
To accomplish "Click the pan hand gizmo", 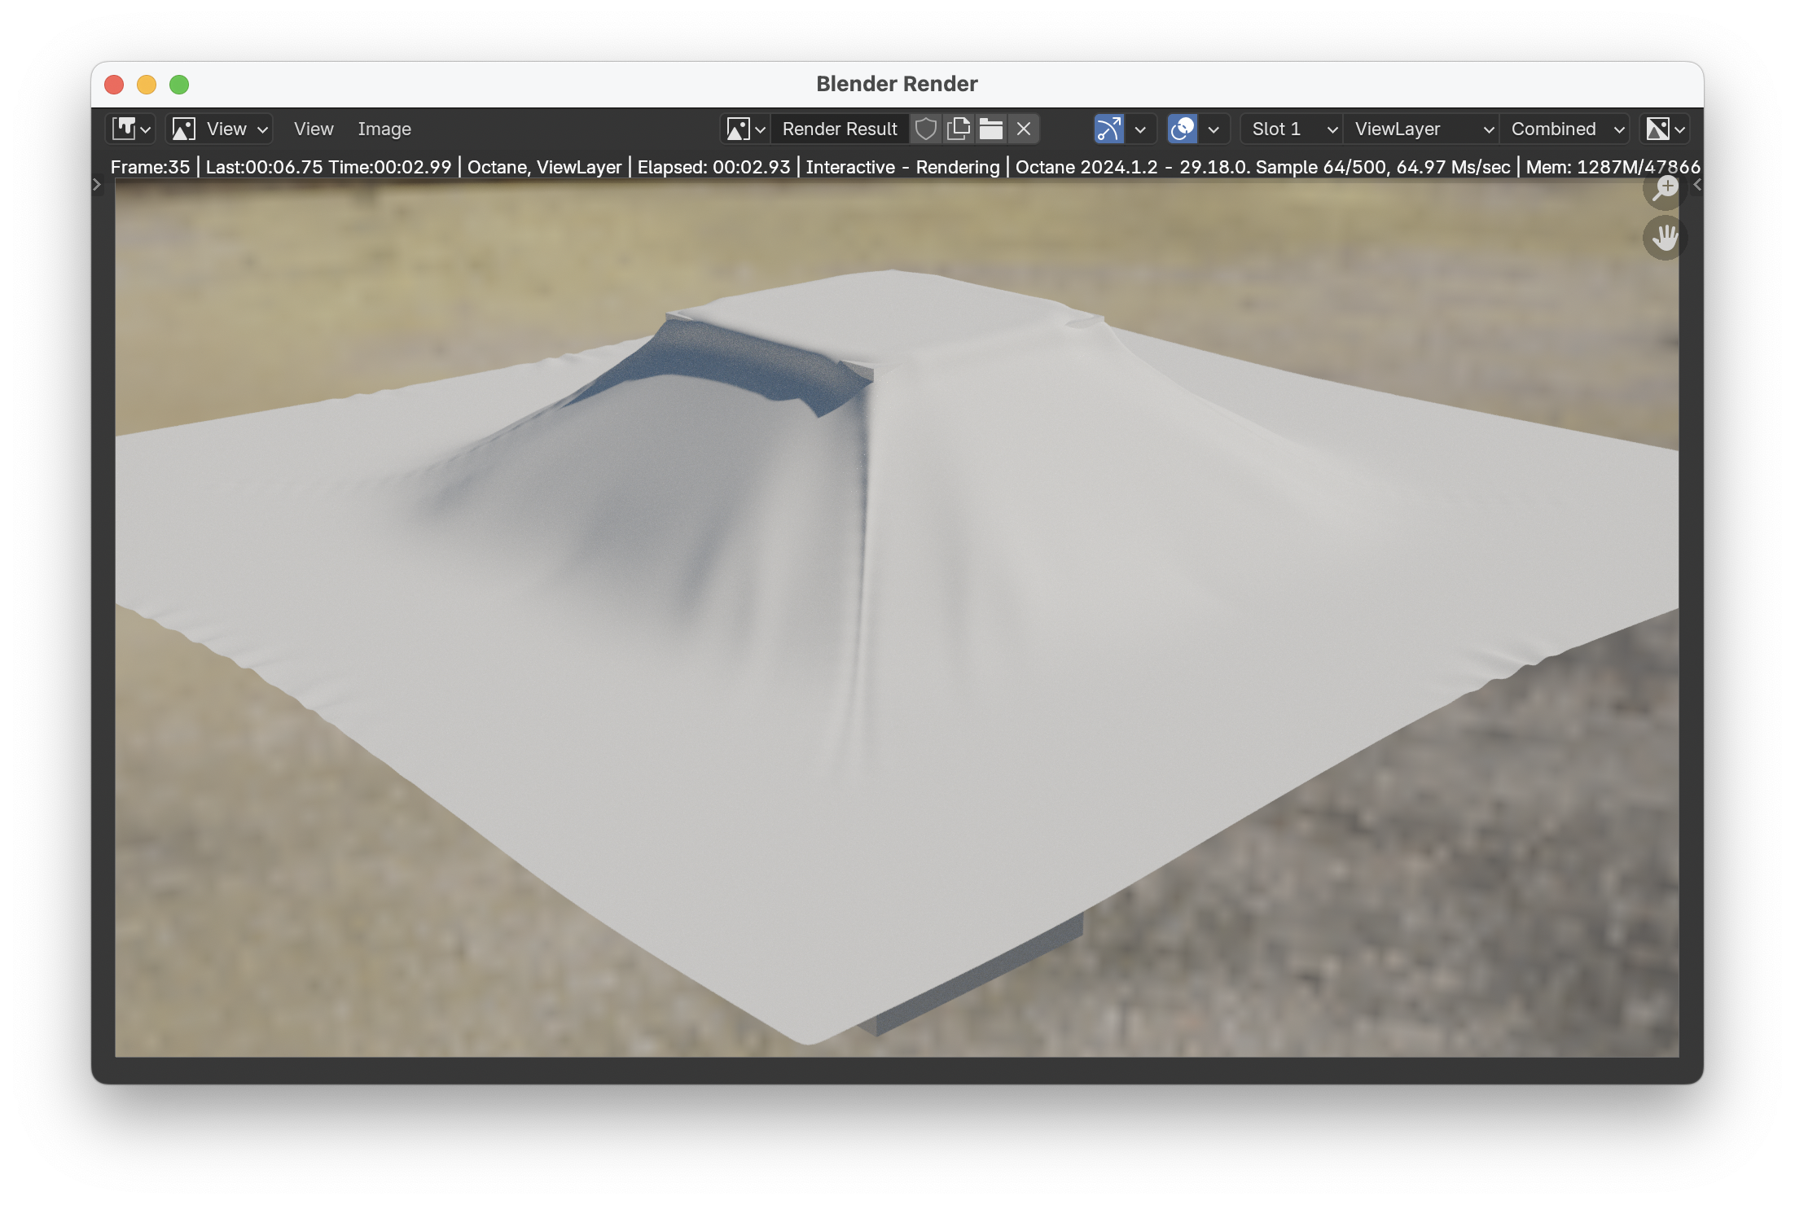I will pyautogui.click(x=1665, y=238).
